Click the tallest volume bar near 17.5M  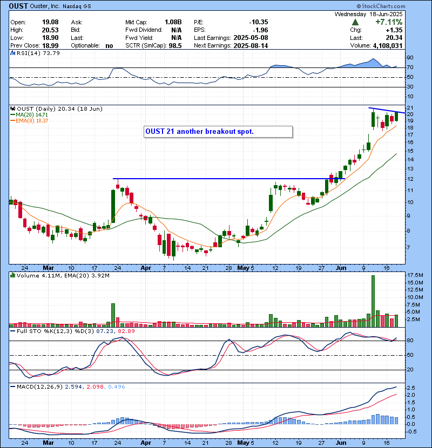tap(373, 301)
